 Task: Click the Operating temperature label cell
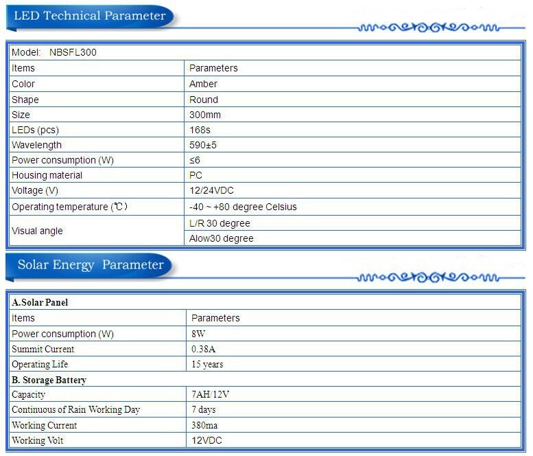pyautogui.click(x=97, y=207)
